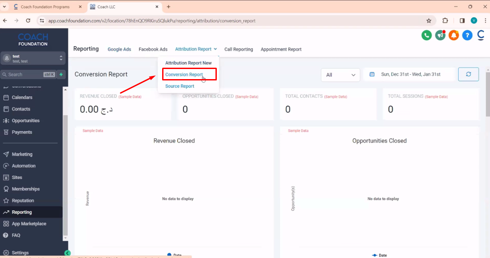This screenshot has height=258, width=490.
Task: Select Source Report menu item
Action: 180,86
